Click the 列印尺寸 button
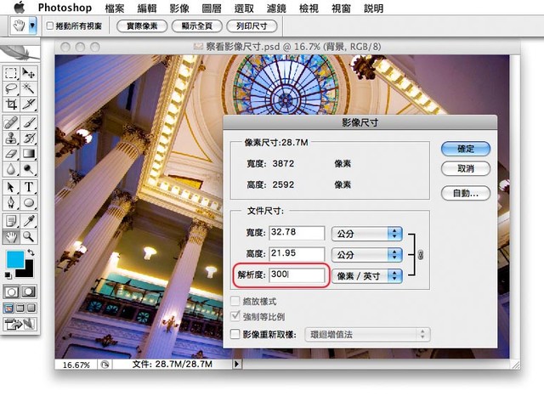This screenshot has width=544, height=396. (252, 26)
